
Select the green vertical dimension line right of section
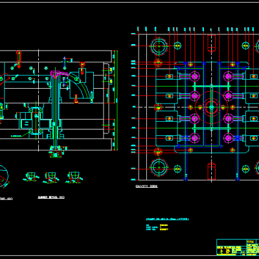click(x=117, y=100)
